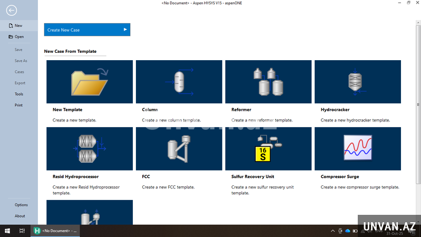Open the Compressor Surge chart icon
The height and width of the screenshot is (237, 421).
[x=357, y=148]
